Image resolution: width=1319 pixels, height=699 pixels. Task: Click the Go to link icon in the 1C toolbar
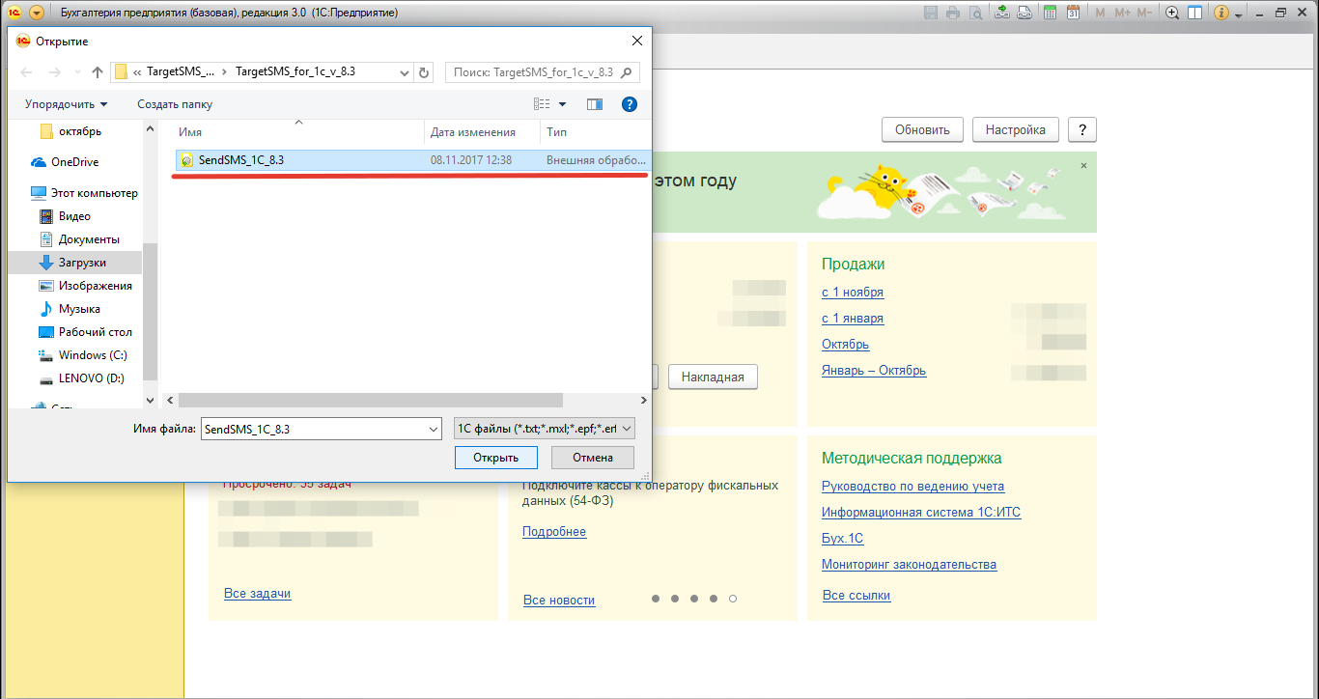(x=1024, y=13)
